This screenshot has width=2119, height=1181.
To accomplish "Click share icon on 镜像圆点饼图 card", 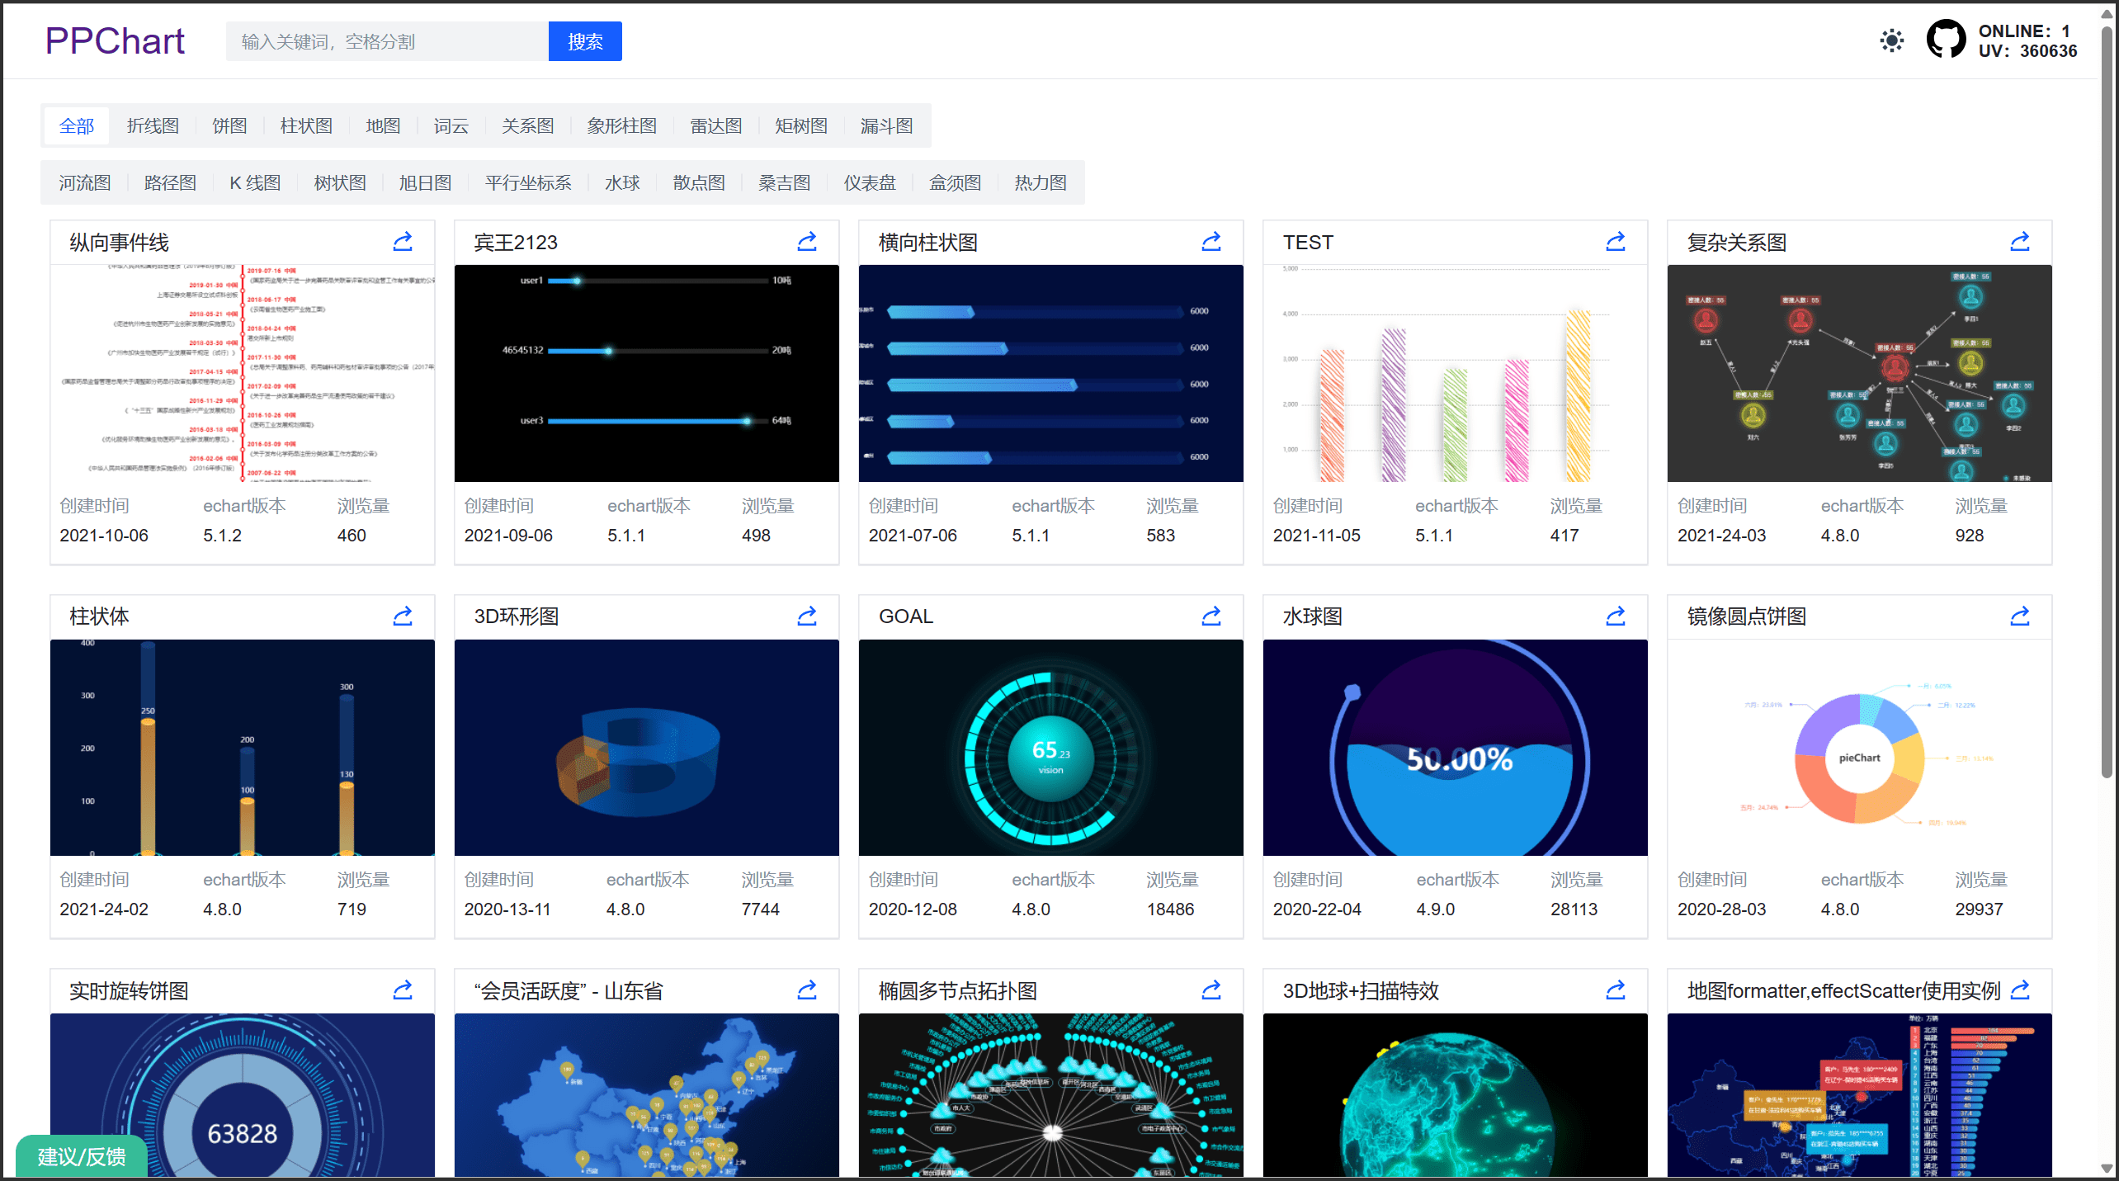I will click(x=2020, y=616).
